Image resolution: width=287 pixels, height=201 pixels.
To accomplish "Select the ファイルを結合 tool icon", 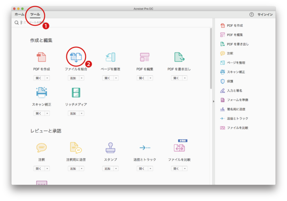I will coord(76,57).
